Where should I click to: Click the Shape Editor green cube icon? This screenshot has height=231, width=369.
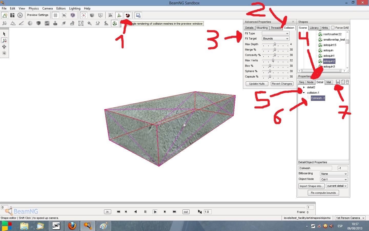point(115,23)
